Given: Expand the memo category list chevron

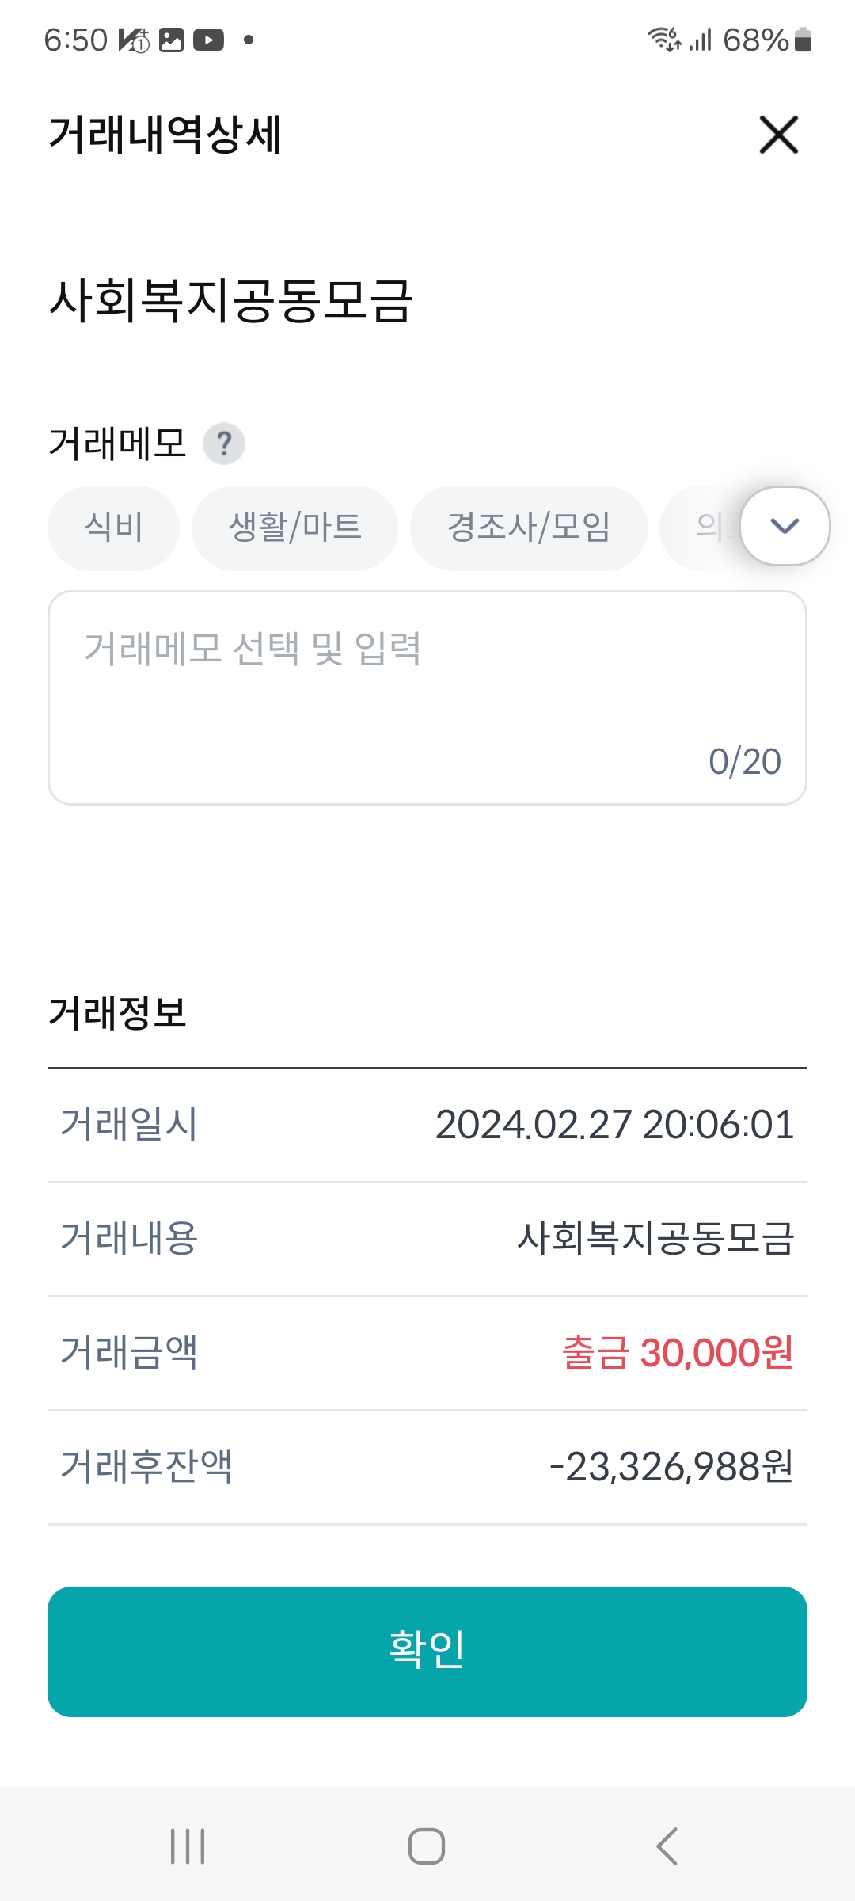Looking at the screenshot, I should (x=785, y=526).
